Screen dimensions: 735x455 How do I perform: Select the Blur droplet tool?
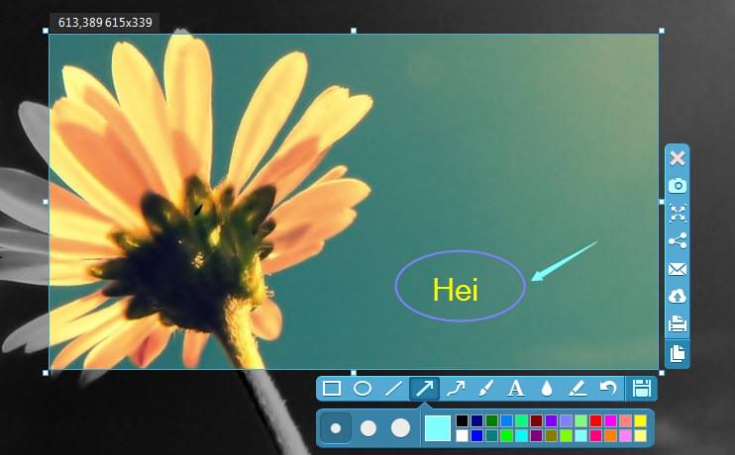(x=547, y=389)
